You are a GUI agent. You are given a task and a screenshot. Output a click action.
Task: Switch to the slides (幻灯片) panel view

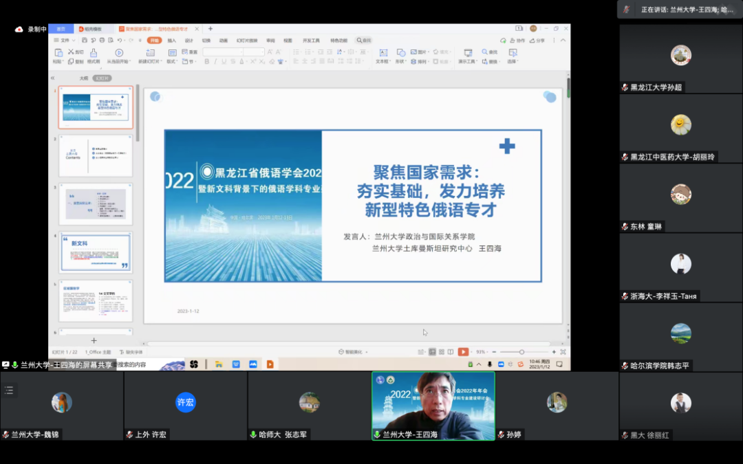102,78
